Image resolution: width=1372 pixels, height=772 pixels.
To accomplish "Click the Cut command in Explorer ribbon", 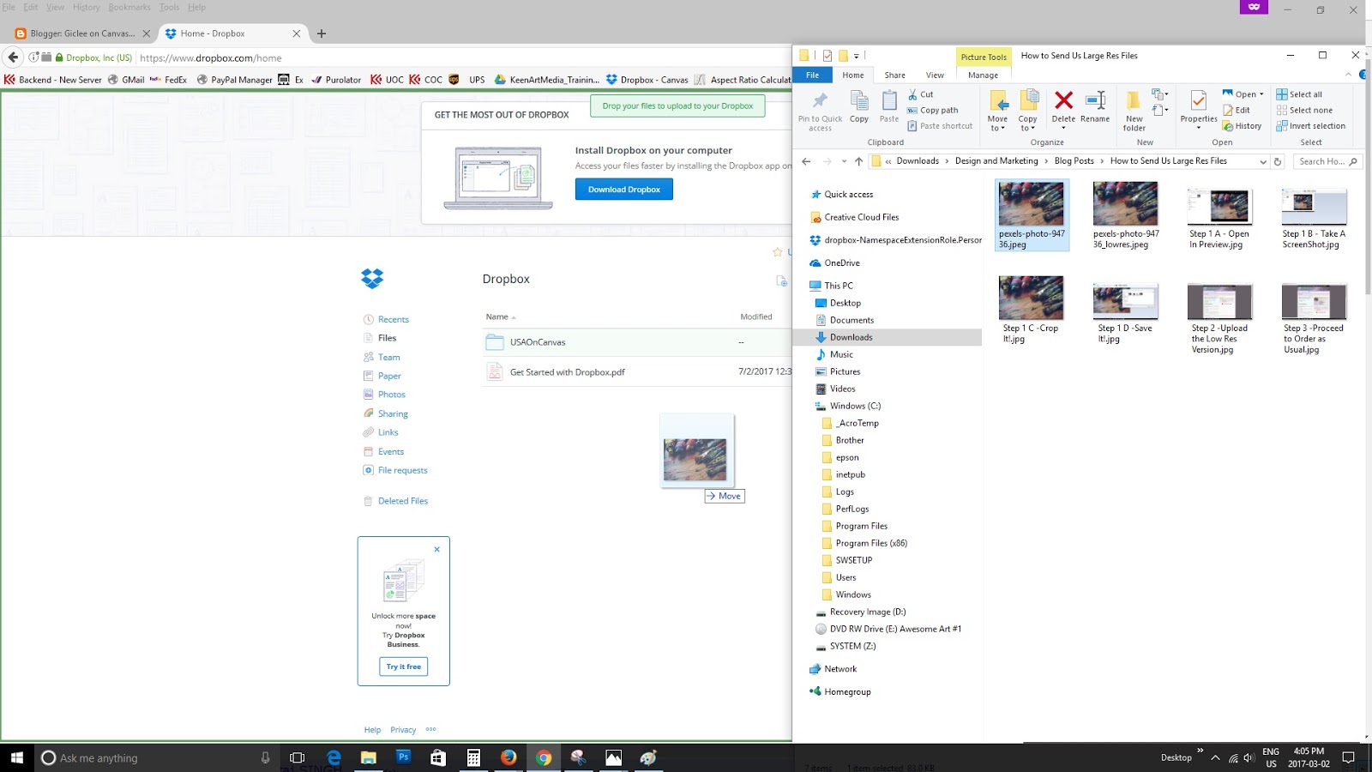I will click(x=921, y=94).
